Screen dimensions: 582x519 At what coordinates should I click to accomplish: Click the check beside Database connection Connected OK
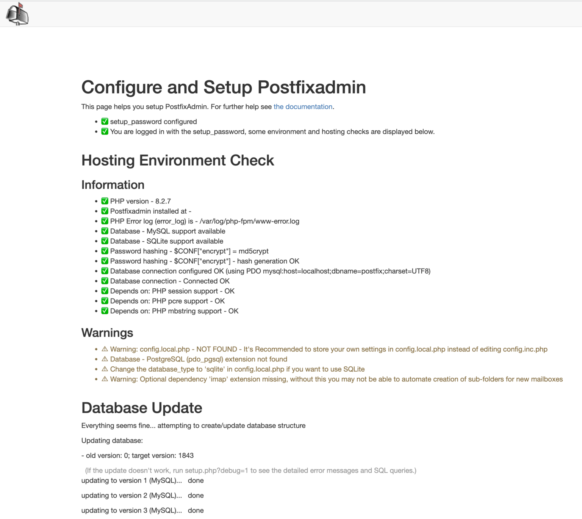105,281
